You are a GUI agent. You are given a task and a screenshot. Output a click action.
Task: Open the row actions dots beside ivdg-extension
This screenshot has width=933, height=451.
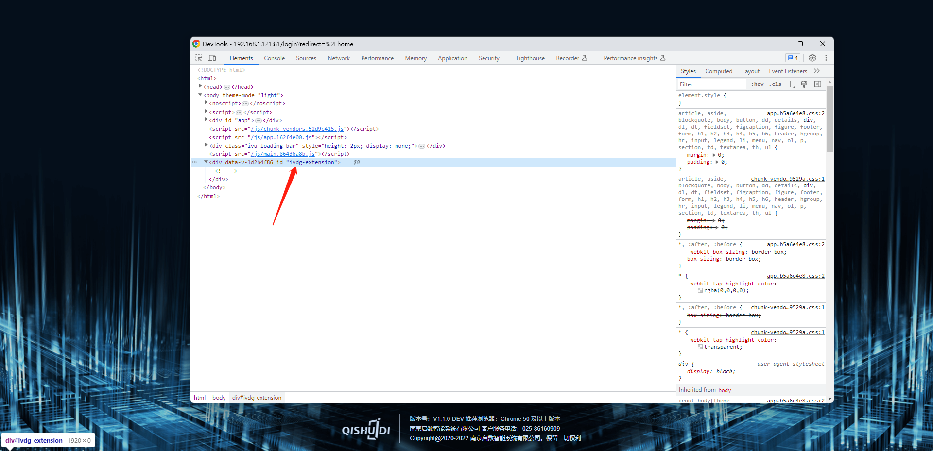tap(194, 162)
